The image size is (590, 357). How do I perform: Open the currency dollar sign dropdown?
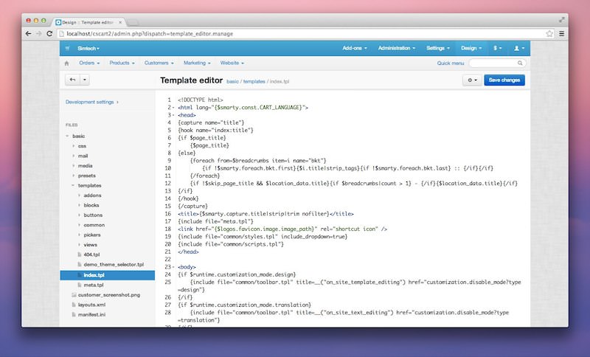[x=498, y=48]
